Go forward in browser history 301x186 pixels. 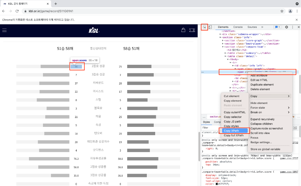tap(10, 11)
